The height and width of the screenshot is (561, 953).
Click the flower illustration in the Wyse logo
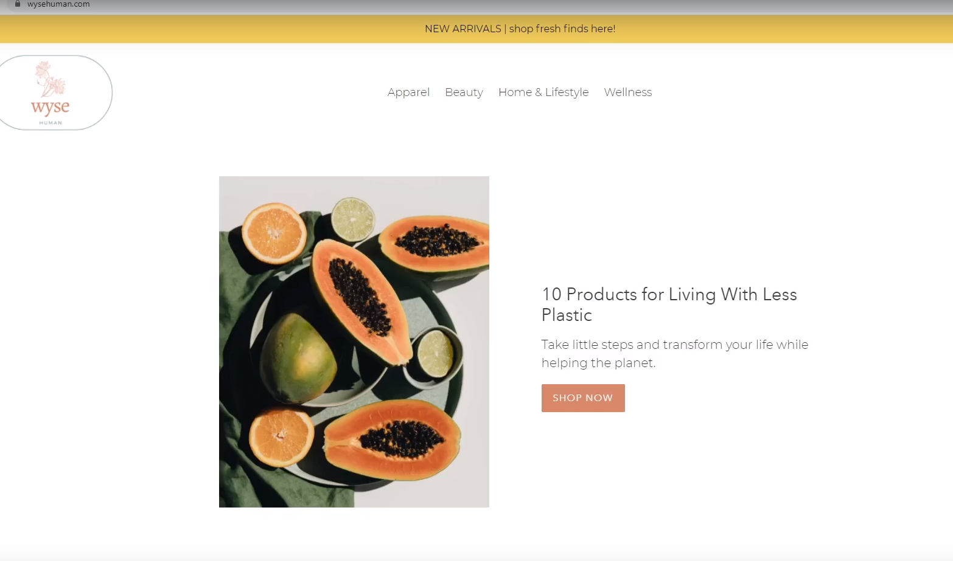click(x=49, y=78)
